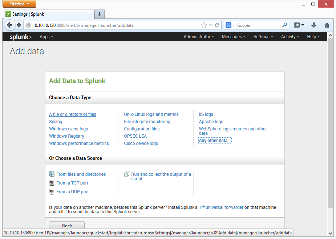Open the URL history dropdown arrow
Image resolution: width=336 pixels, height=239 pixels.
point(211,25)
